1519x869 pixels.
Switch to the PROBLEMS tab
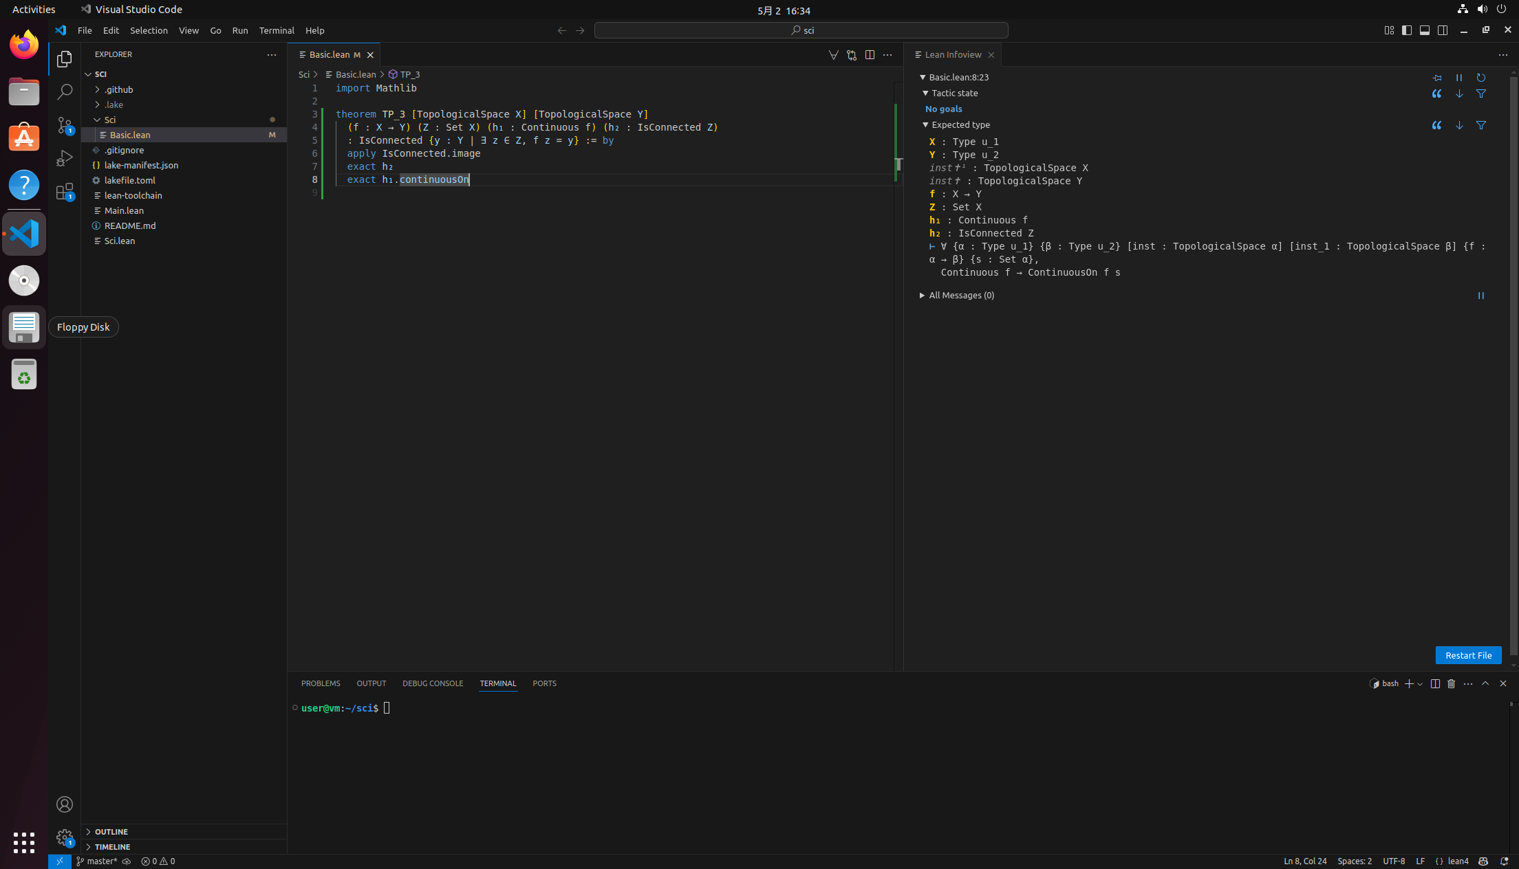point(321,683)
